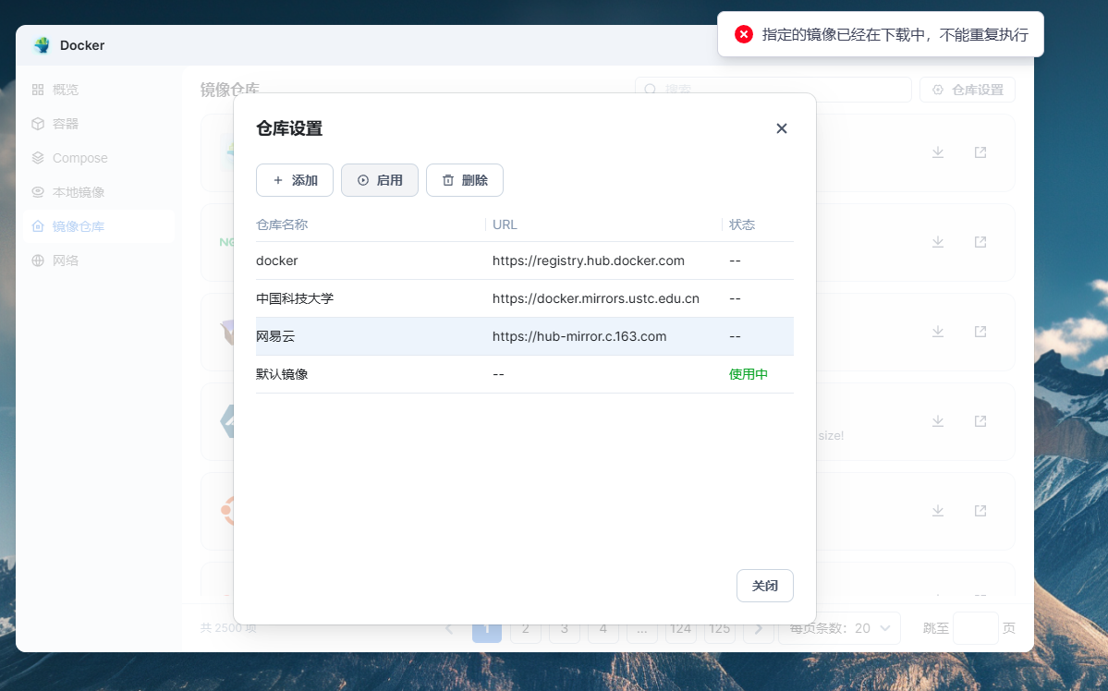Click open-external icon in the 'size!' card
Image resolution: width=1108 pixels, height=691 pixels.
click(x=980, y=421)
